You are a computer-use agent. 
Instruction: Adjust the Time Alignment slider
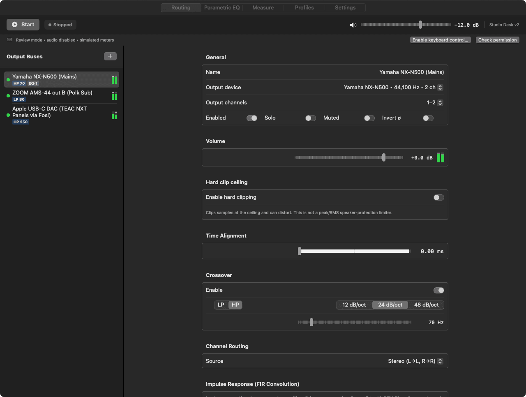354,251
